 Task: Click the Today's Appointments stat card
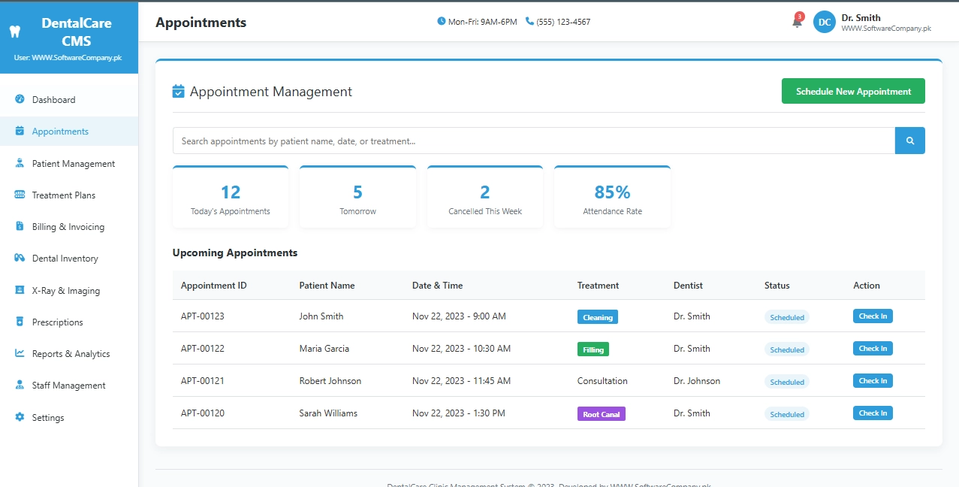231,198
